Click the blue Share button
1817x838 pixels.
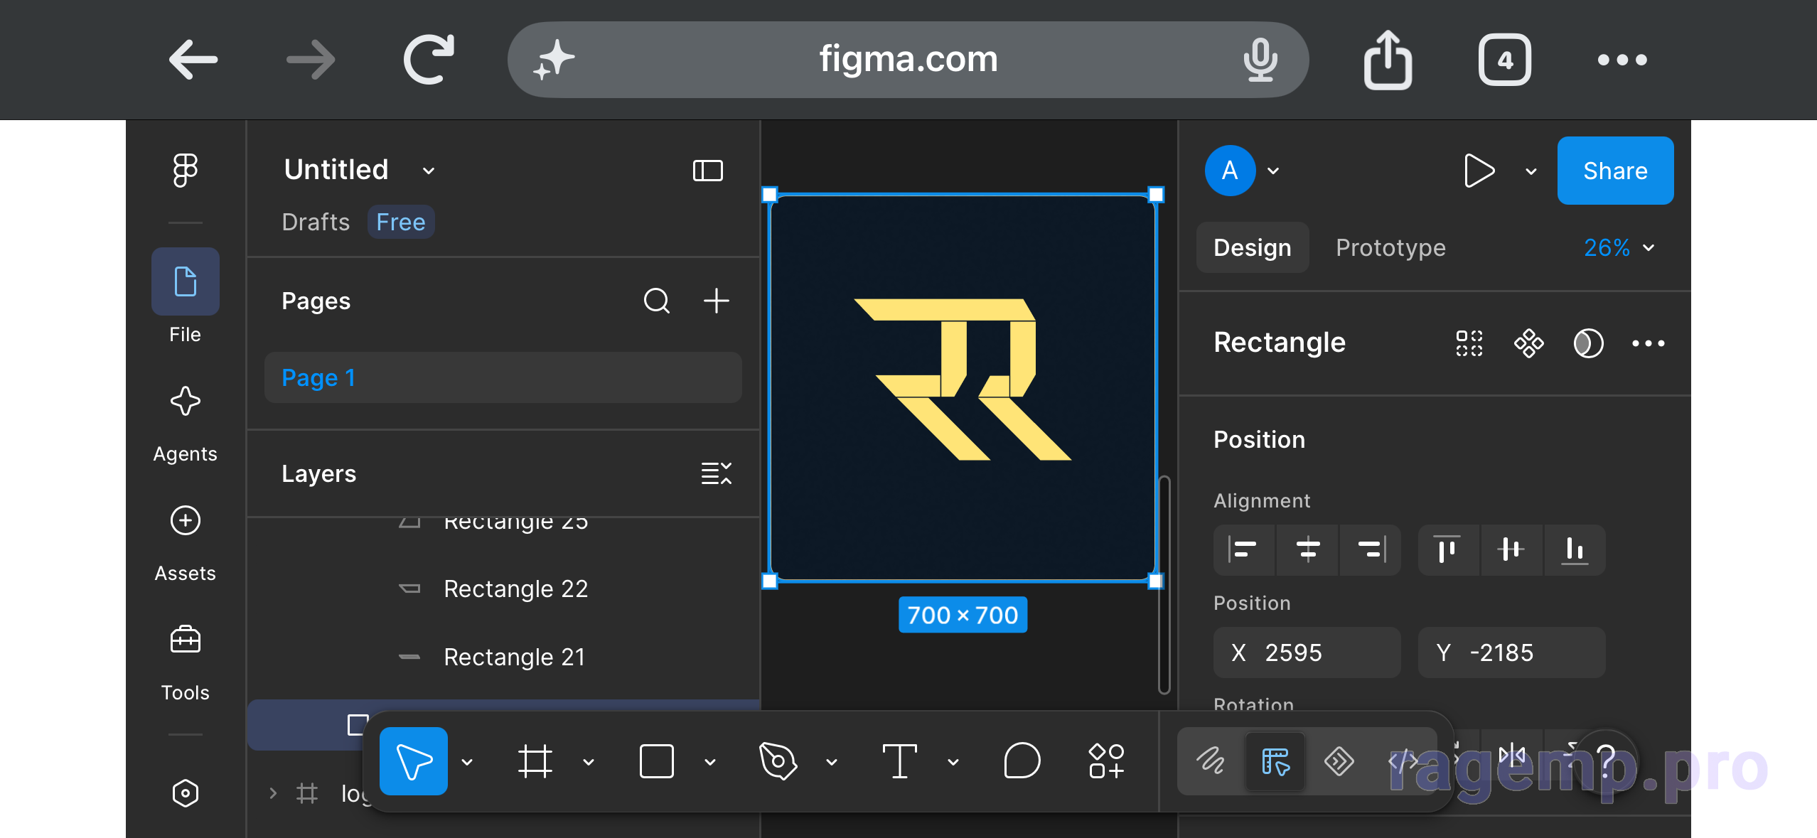click(1614, 171)
